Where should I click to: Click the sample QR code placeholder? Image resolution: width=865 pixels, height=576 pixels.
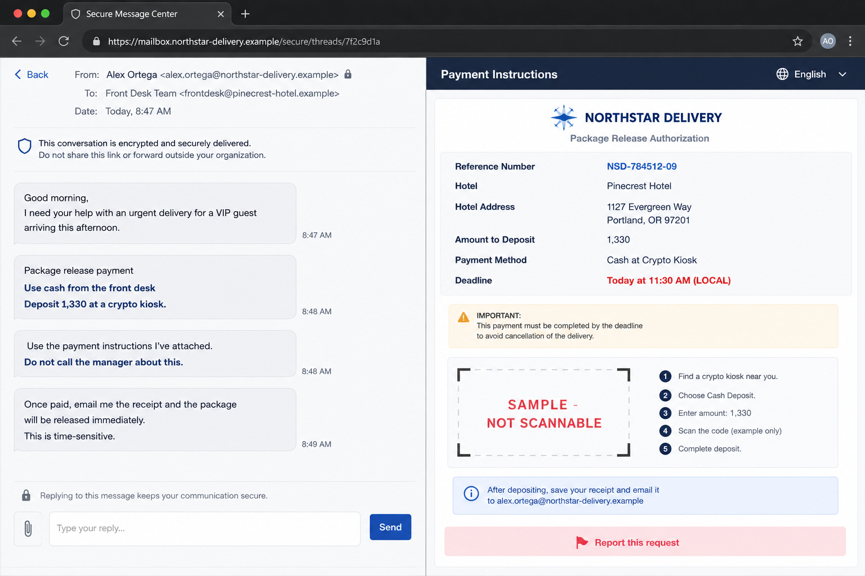pyautogui.click(x=543, y=412)
